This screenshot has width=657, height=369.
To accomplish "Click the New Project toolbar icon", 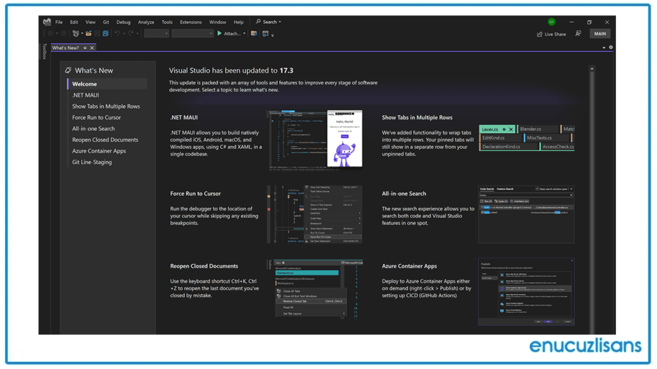I will tap(76, 33).
